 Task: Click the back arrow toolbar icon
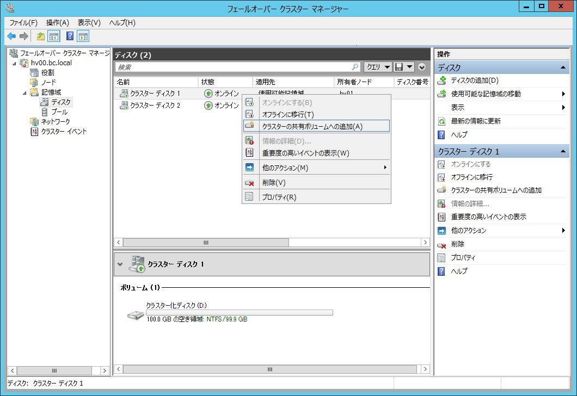pos(11,36)
